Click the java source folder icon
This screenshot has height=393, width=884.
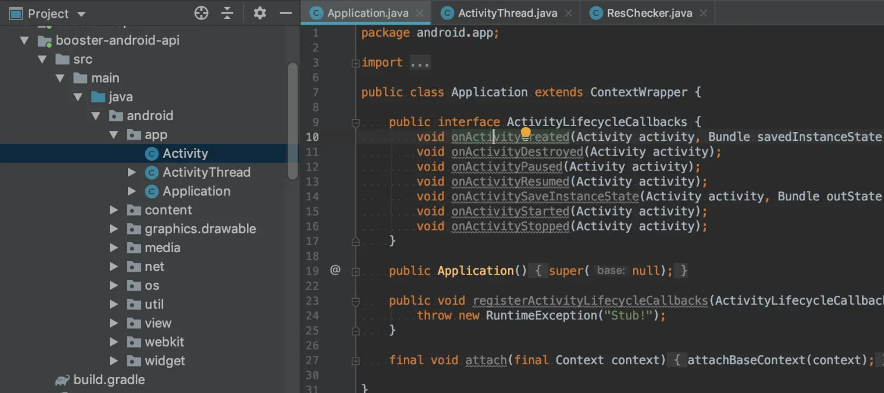[98, 97]
